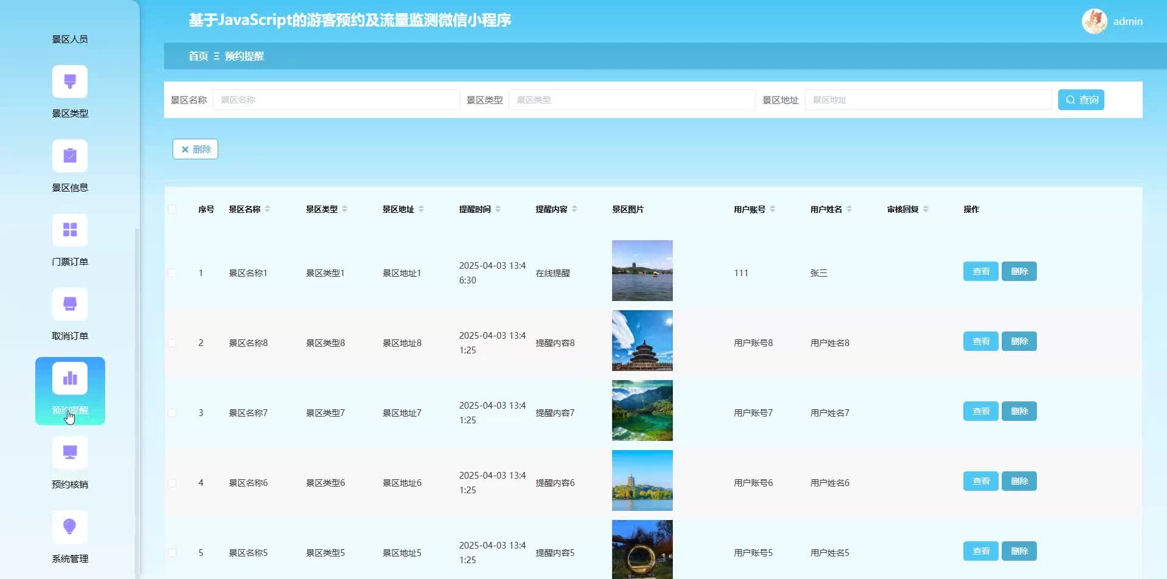
Task: Click the admin avatar picture
Action: 1094,21
